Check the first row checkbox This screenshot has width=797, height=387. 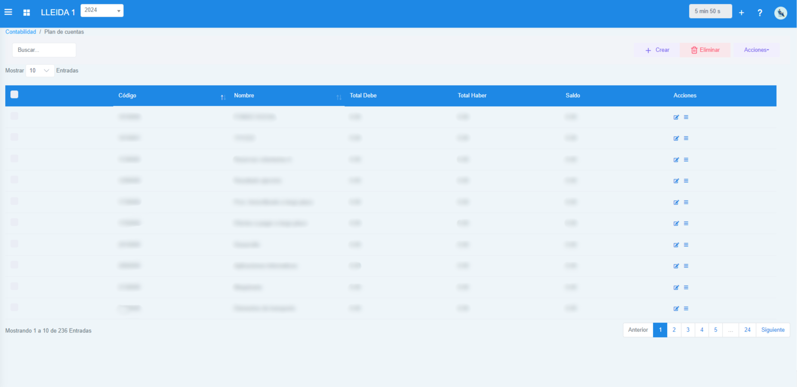pos(15,116)
